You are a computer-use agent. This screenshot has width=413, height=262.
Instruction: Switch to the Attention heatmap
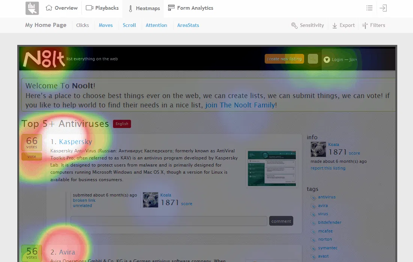click(157, 25)
